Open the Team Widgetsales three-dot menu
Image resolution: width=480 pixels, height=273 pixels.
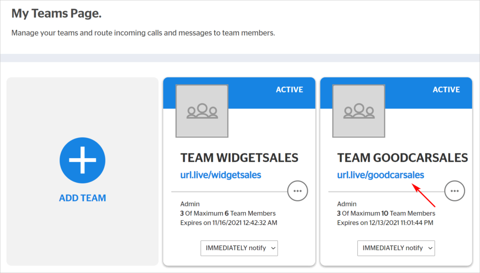[298, 191]
